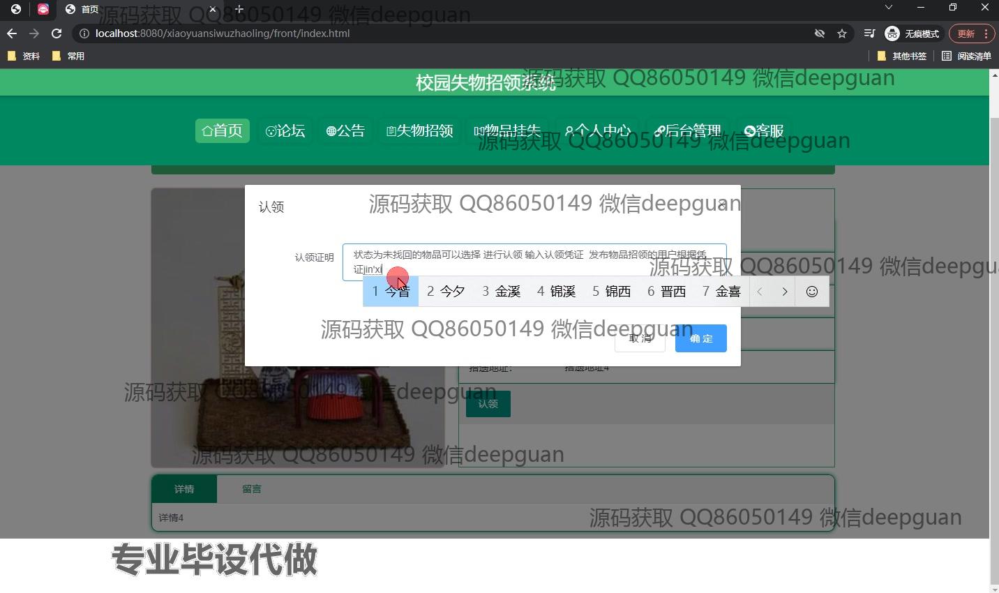Open IME emoji panel
Image resolution: width=999 pixels, height=593 pixels.
pyautogui.click(x=812, y=292)
